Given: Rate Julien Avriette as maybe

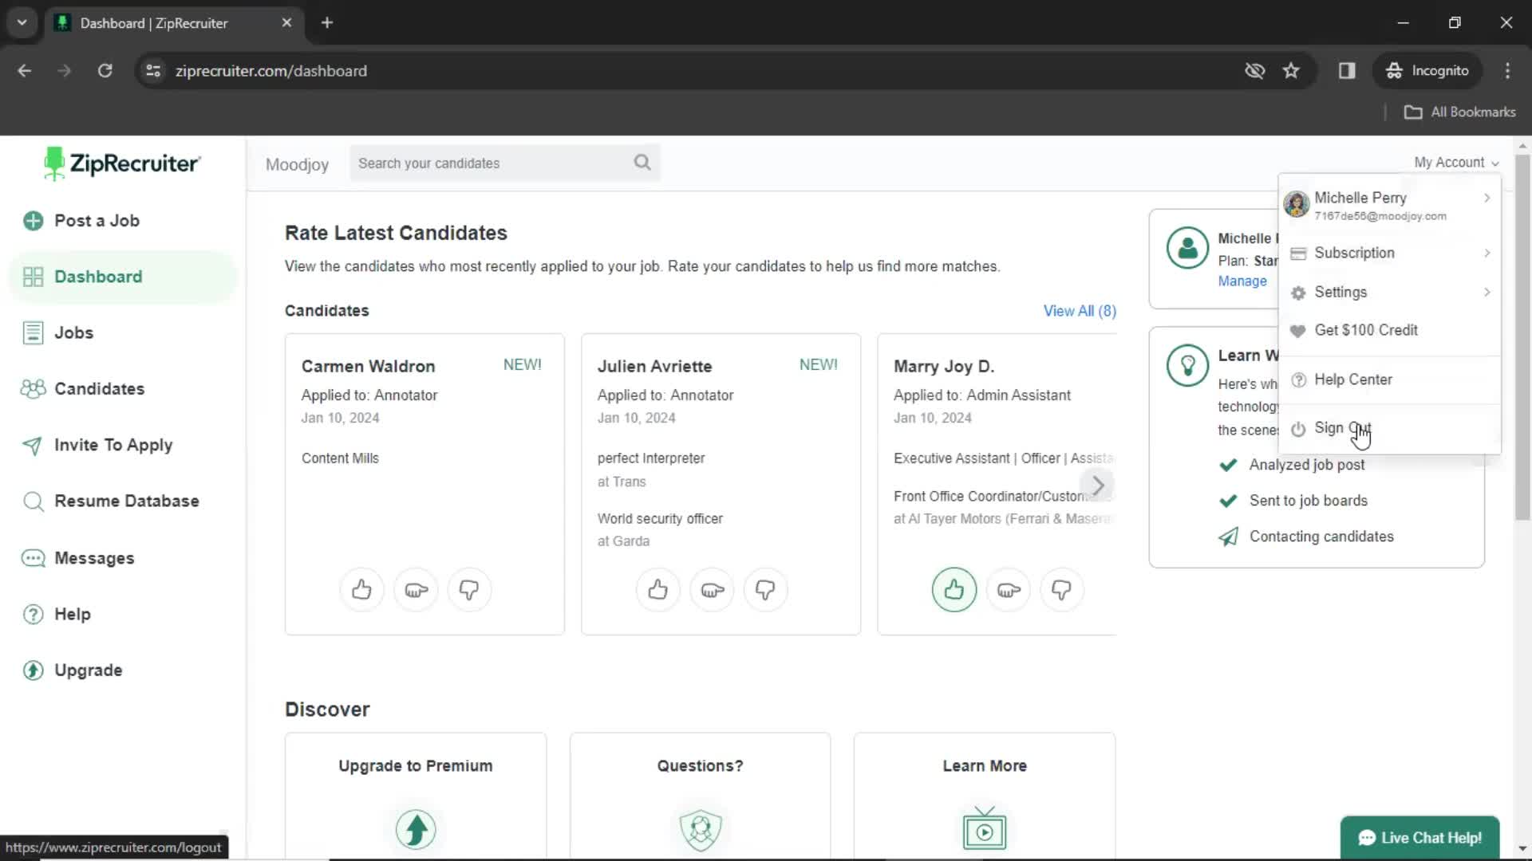Looking at the screenshot, I should pyautogui.click(x=712, y=590).
